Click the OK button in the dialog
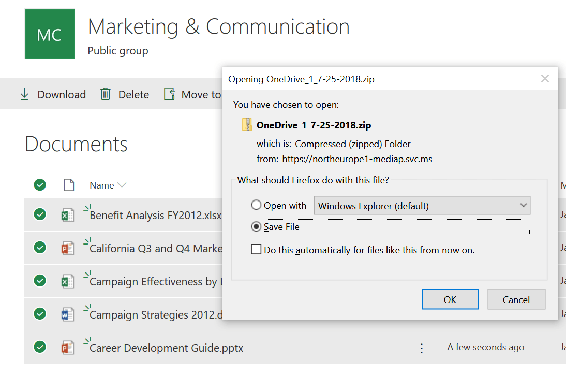This screenshot has width=566, height=373. tap(450, 299)
